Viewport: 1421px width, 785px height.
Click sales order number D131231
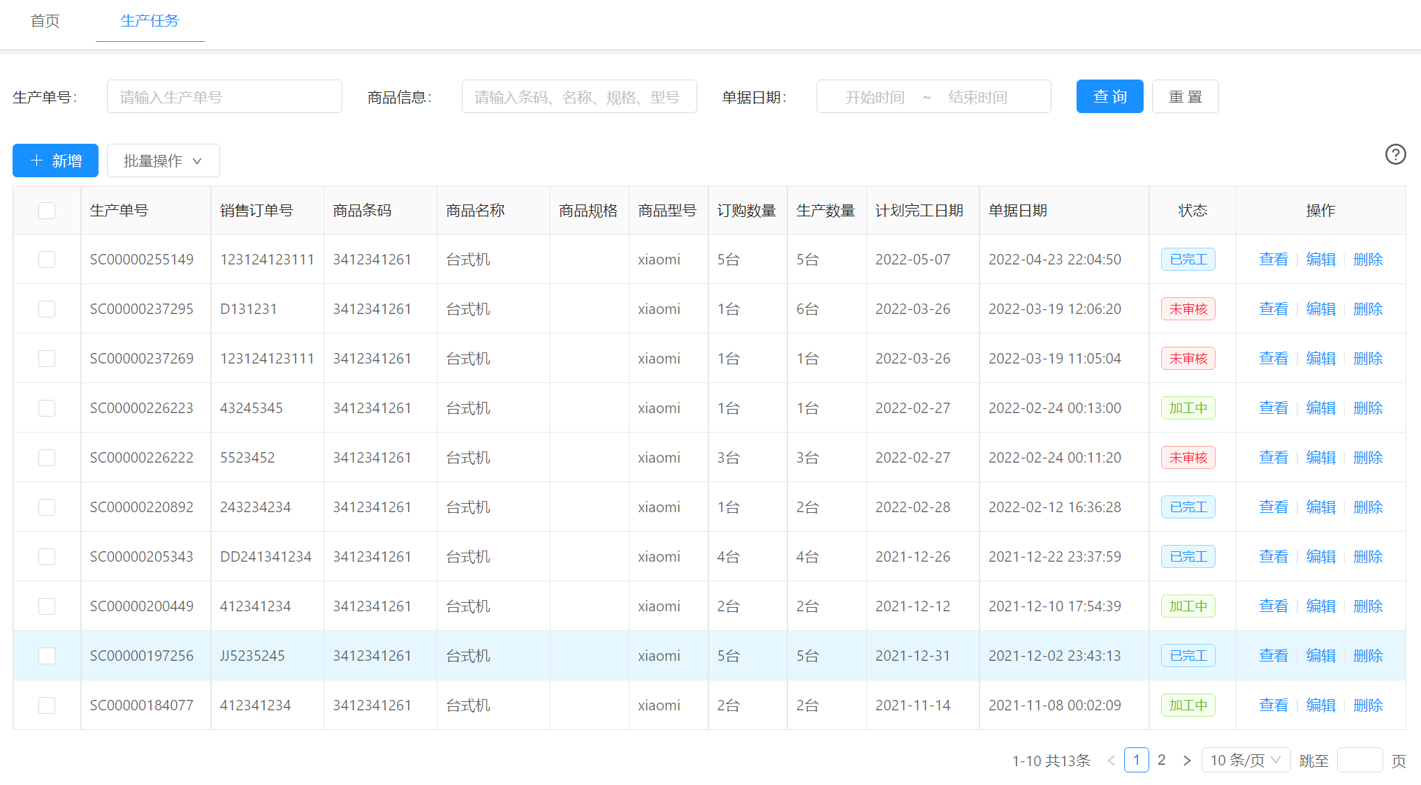pyautogui.click(x=248, y=309)
